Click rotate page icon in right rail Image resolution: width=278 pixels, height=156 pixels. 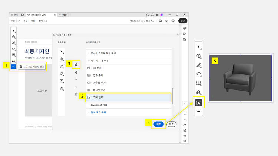click(x=185, y=125)
